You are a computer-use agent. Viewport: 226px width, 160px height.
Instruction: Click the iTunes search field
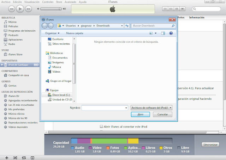(x=206, y=9)
